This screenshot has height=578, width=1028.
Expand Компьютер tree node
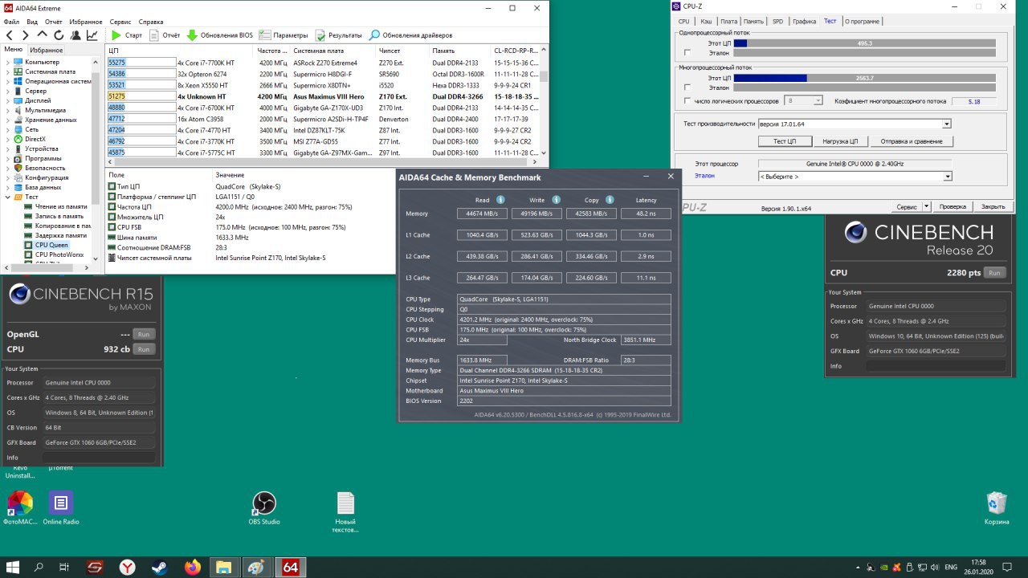pyautogui.click(x=8, y=62)
